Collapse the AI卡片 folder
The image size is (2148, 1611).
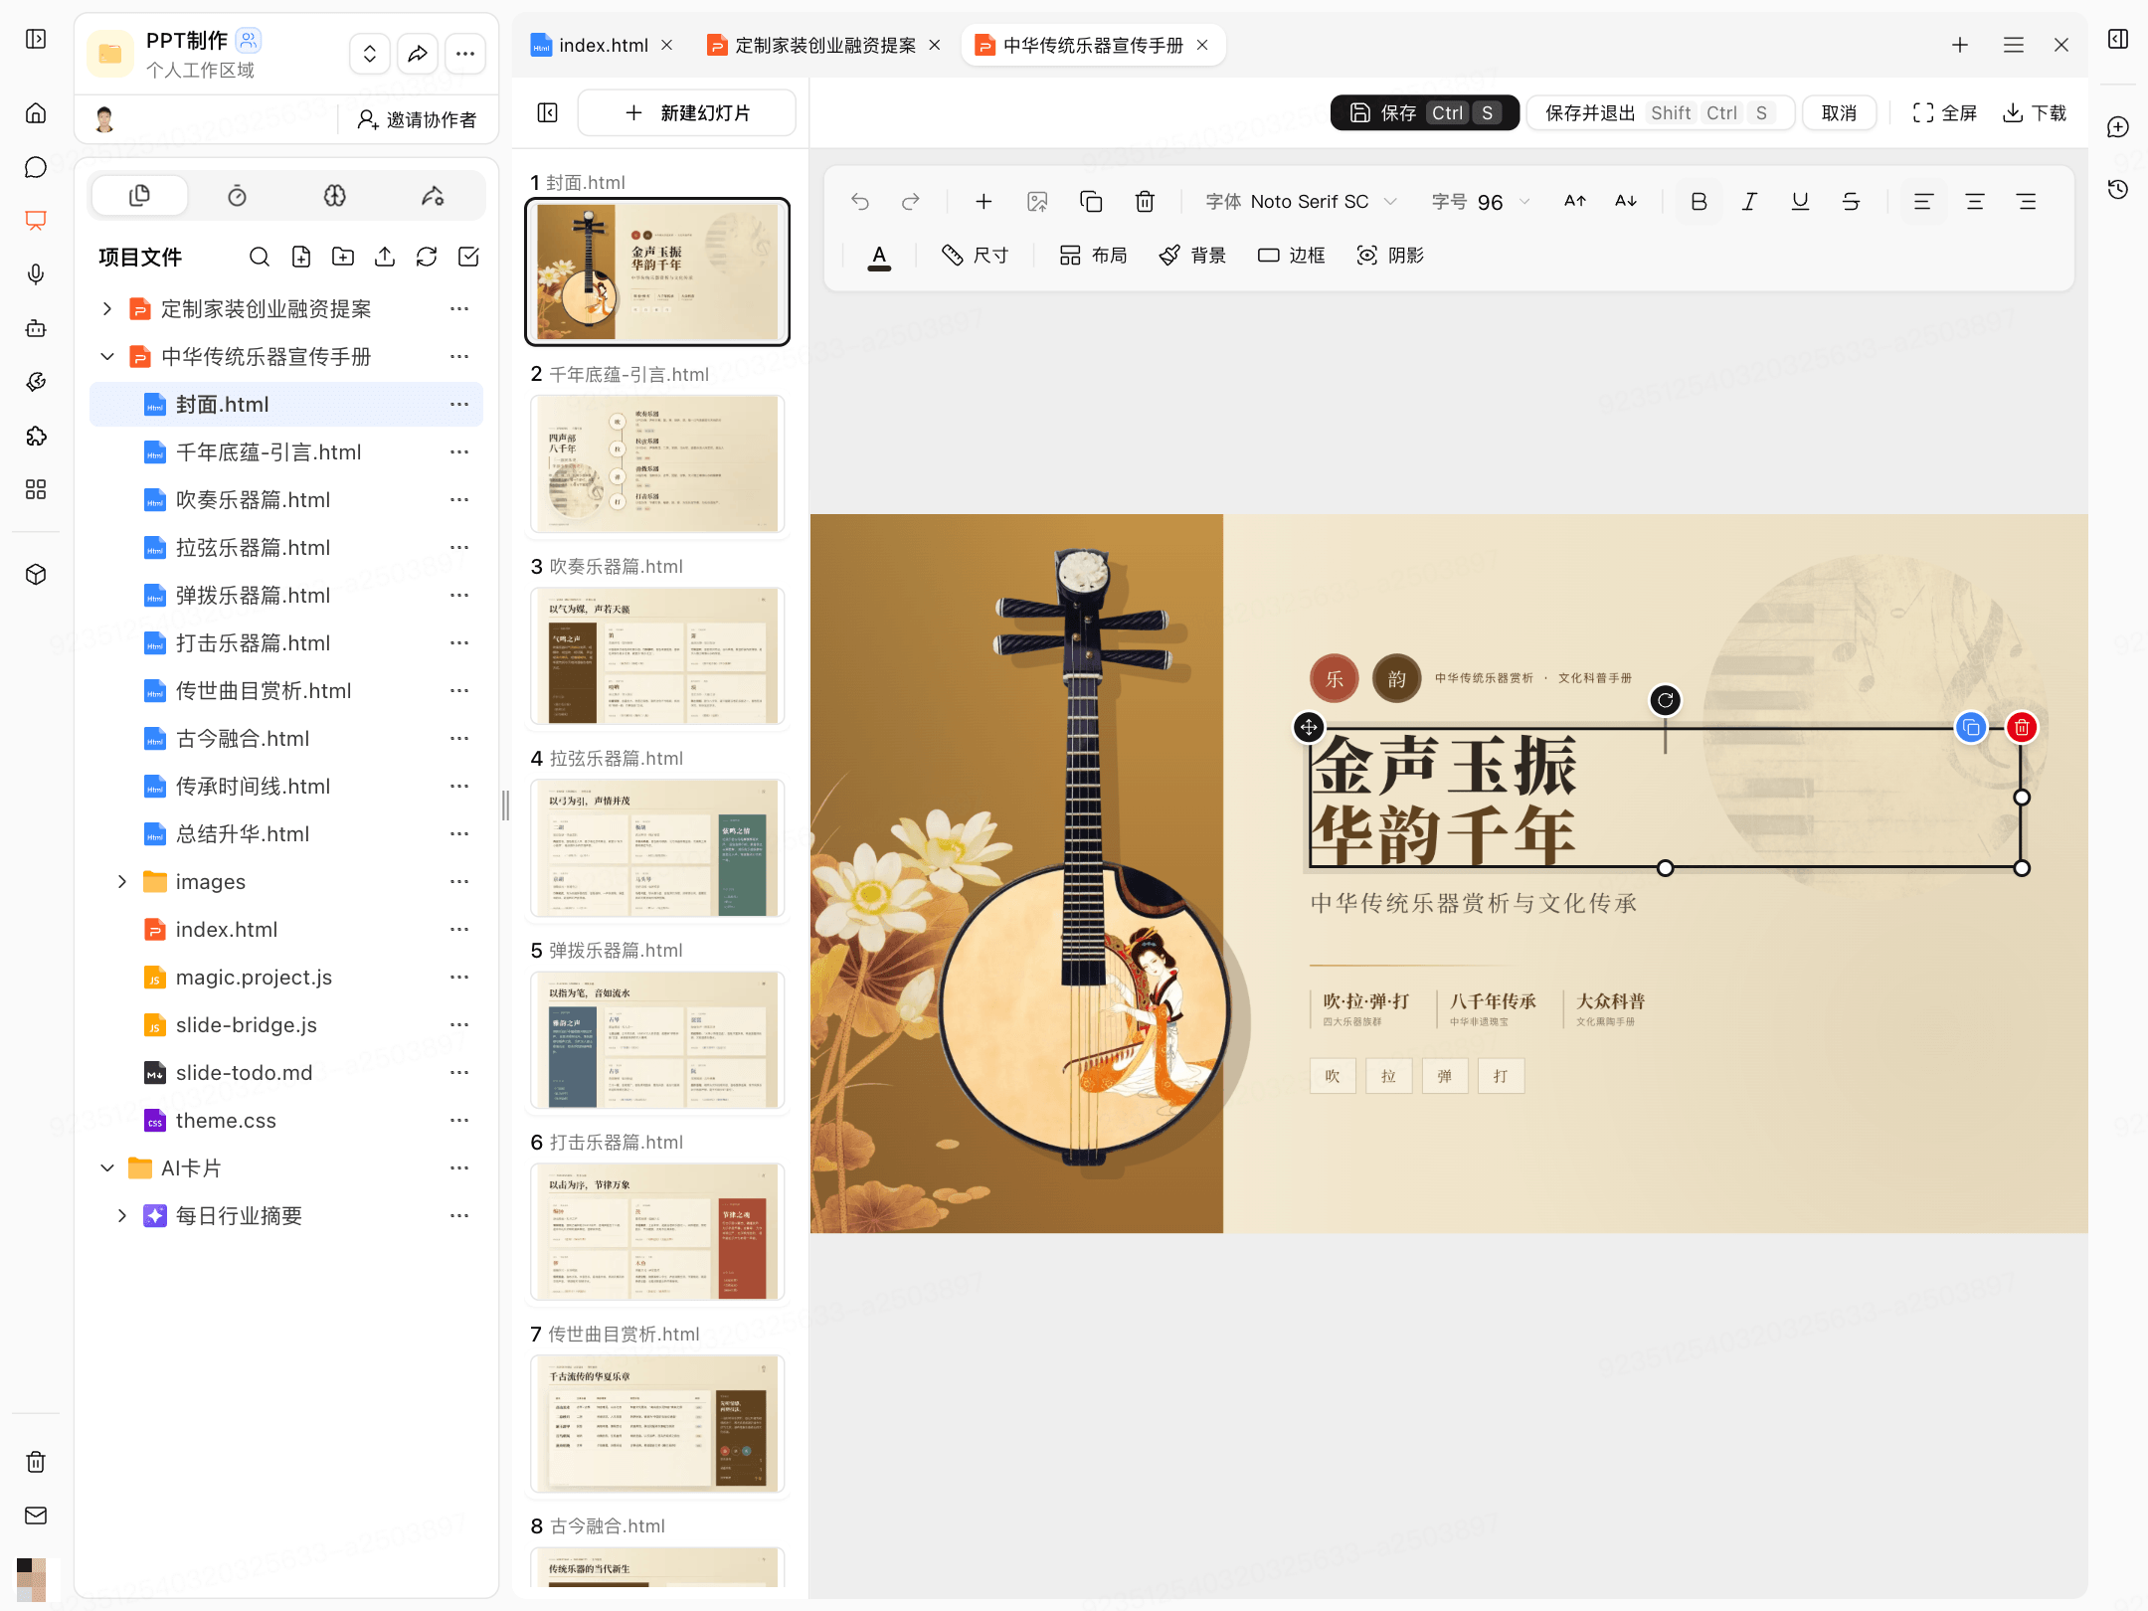[107, 1168]
